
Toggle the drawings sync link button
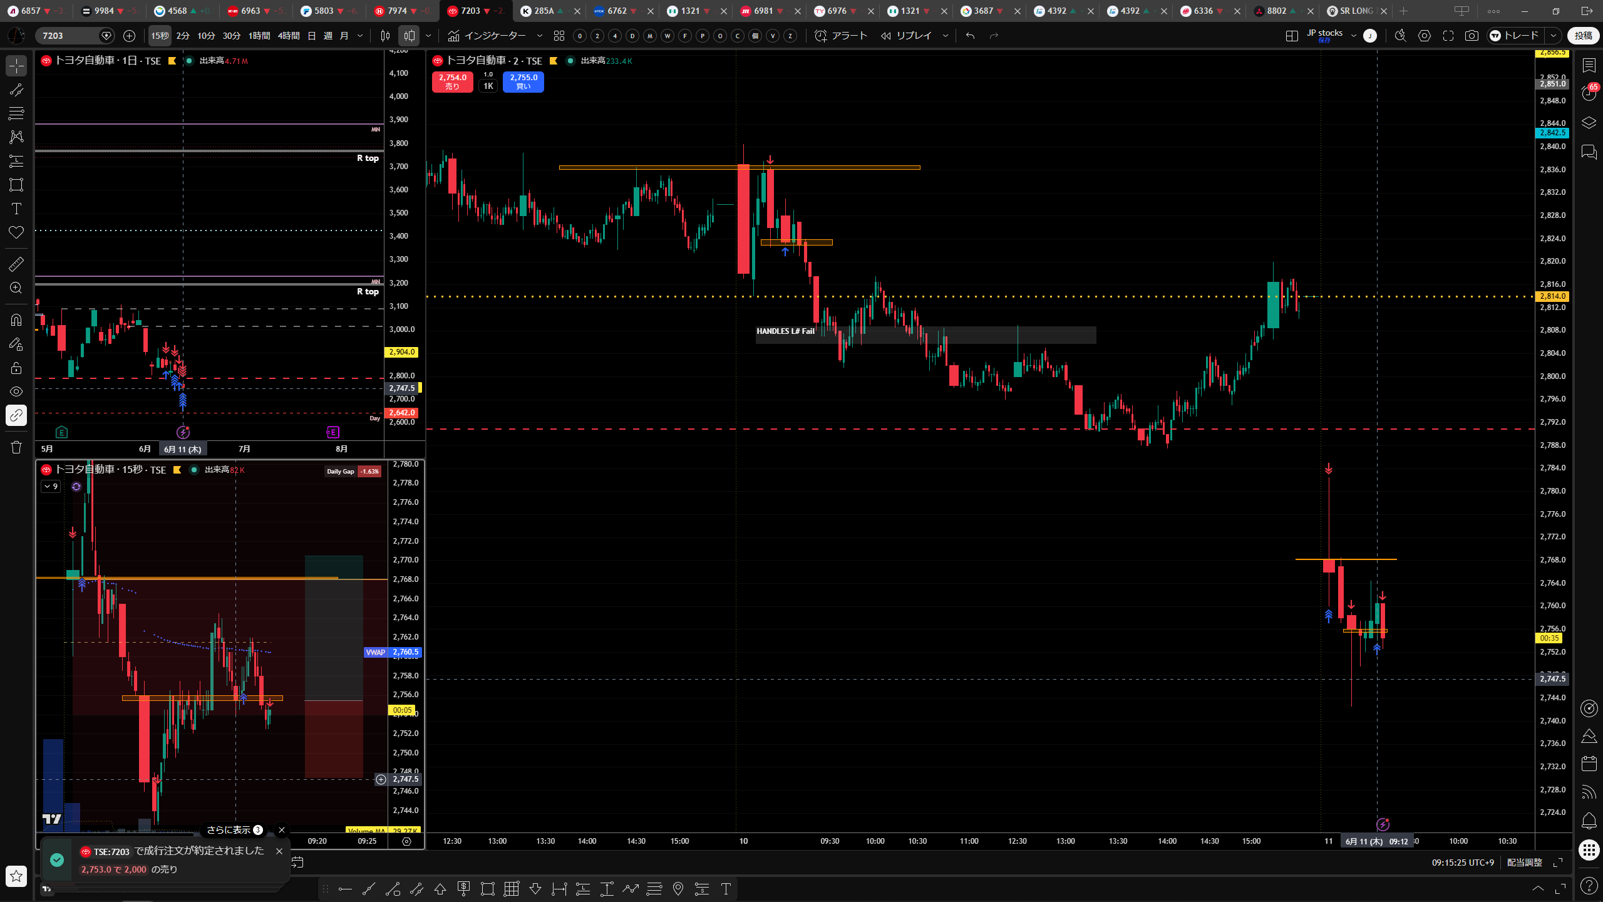(x=16, y=415)
